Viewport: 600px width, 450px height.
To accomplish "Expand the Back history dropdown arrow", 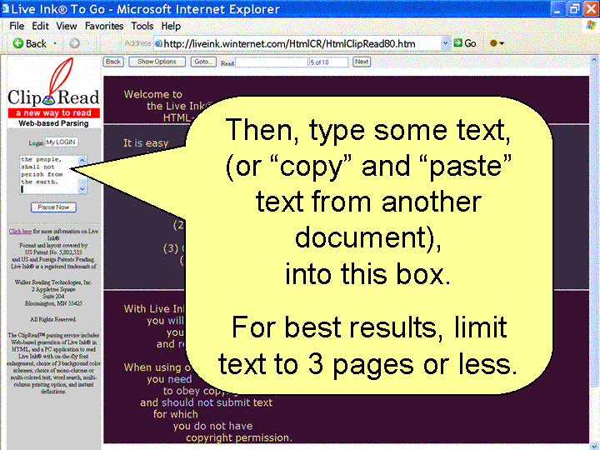I will (x=56, y=43).
